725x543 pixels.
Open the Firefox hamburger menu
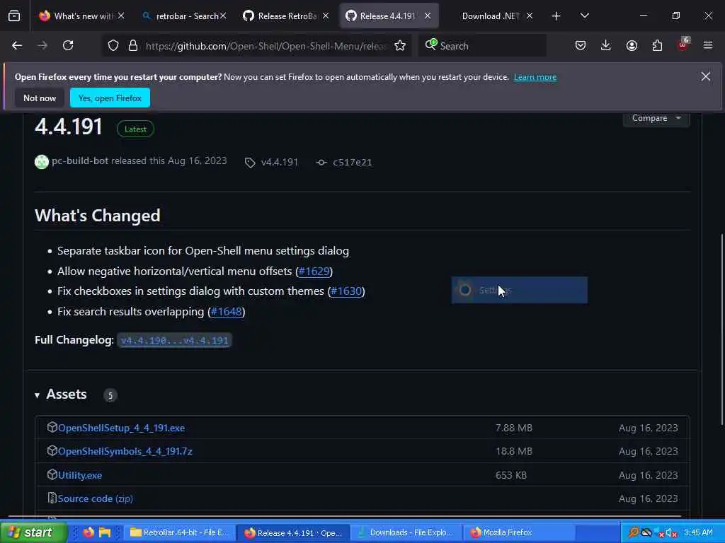click(x=708, y=45)
